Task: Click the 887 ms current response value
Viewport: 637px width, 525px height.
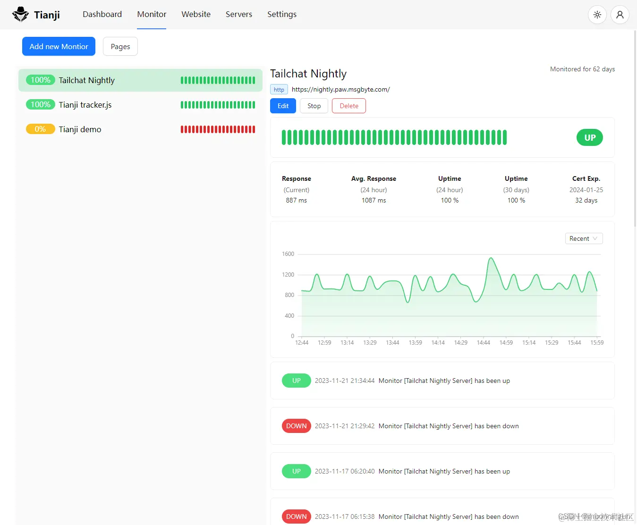Action: (297, 200)
